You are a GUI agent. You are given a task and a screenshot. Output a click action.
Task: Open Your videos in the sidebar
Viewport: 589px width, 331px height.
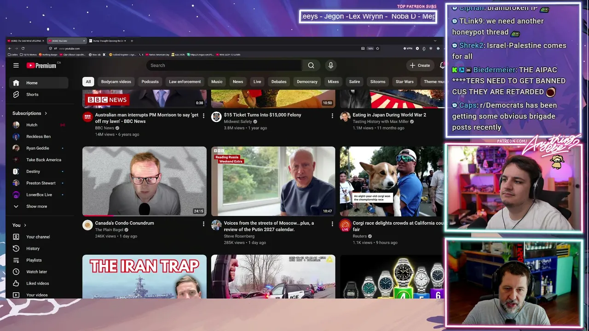pos(39,295)
